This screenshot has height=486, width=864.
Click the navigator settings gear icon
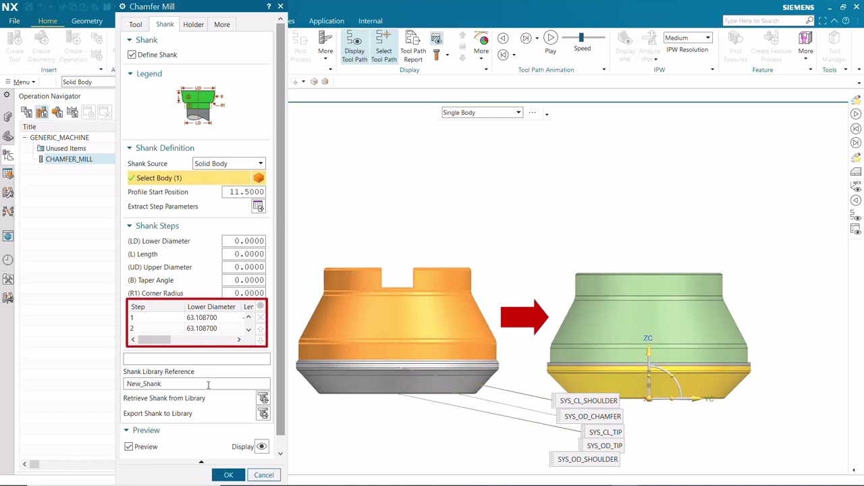pos(7,95)
